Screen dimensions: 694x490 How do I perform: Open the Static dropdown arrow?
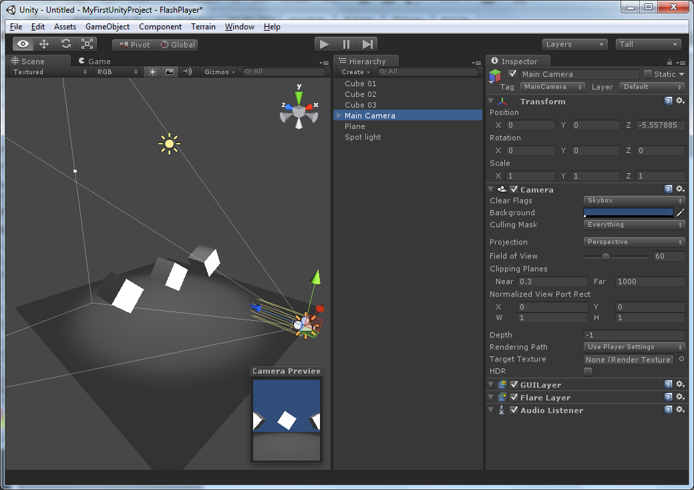(681, 74)
